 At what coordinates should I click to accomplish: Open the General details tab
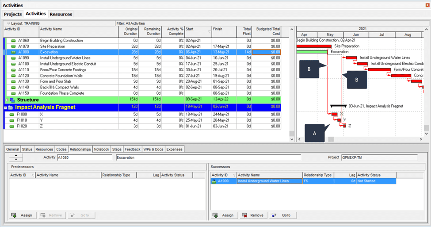tap(13, 149)
